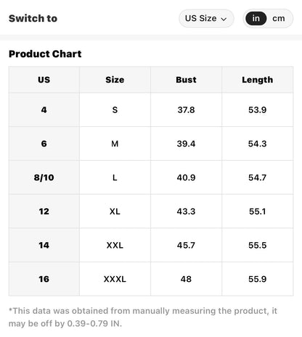
Task: Click the manual measurement disclaimer text
Action: 143,317
